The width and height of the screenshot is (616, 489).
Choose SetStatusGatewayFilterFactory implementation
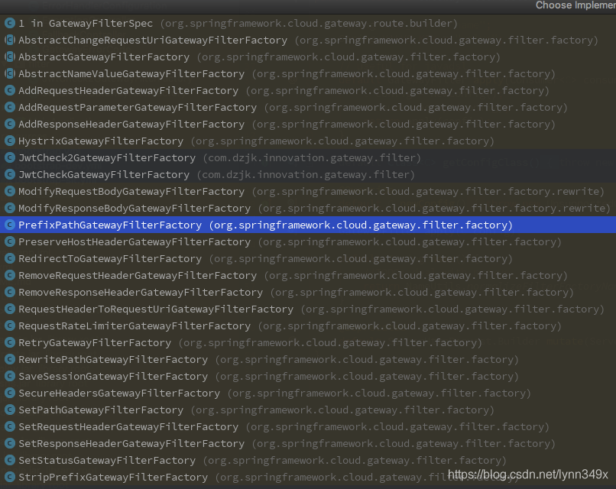coord(308,460)
